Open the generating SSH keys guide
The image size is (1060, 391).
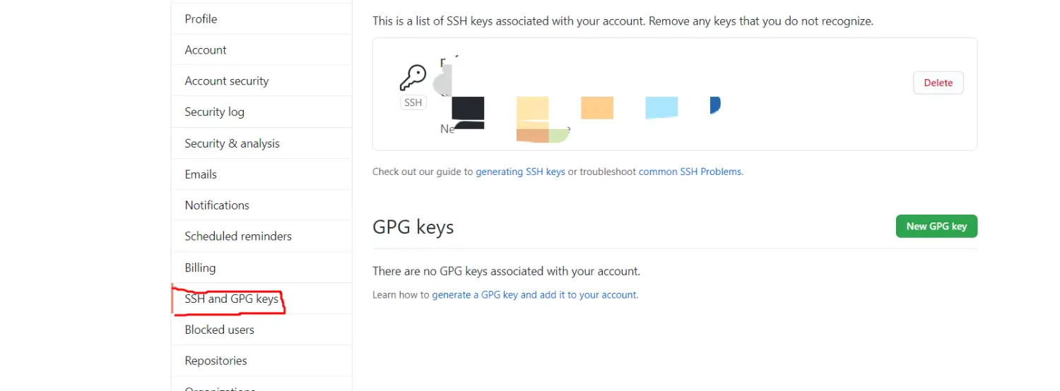(x=520, y=172)
